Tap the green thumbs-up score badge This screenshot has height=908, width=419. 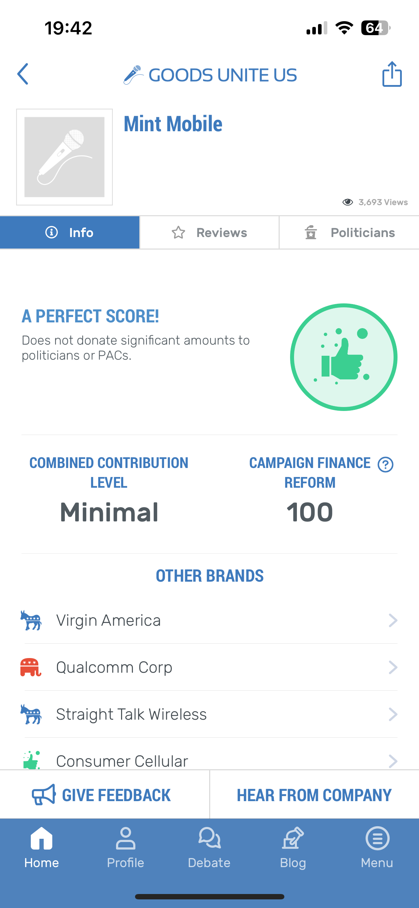tap(343, 357)
